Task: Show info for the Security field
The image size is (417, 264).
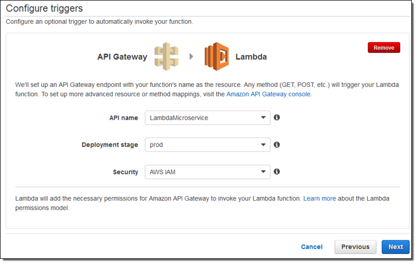Action: click(277, 171)
